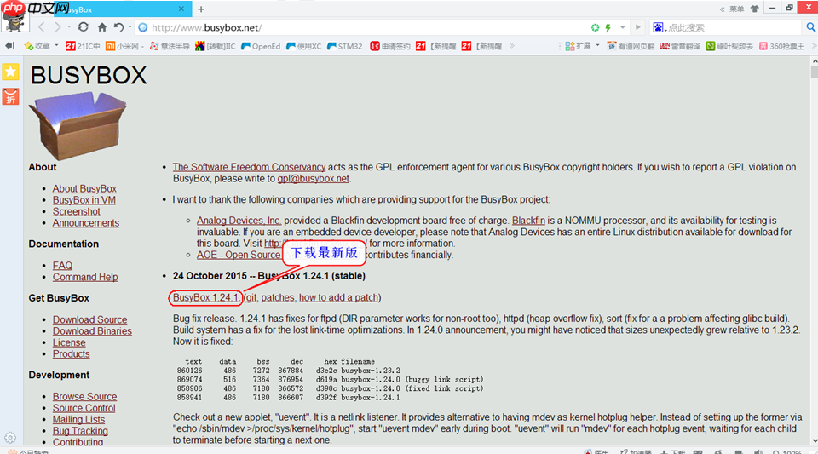Viewport: 818px width, 454px height.
Task: Click the vertical scrollbar thumb
Action: [x=814, y=72]
